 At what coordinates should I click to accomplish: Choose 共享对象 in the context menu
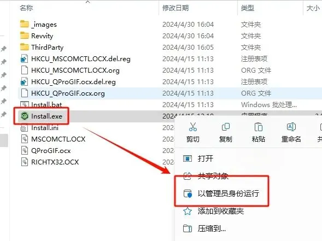click(213, 176)
